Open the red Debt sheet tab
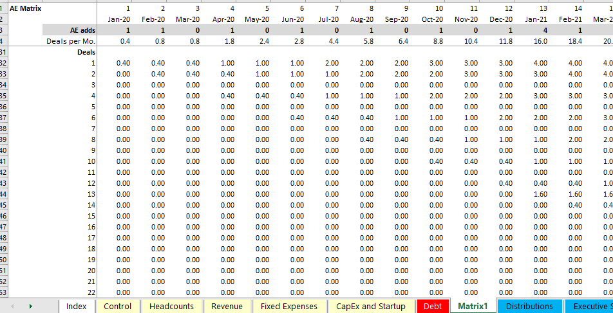This screenshot has width=613, height=313. [433, 307]
